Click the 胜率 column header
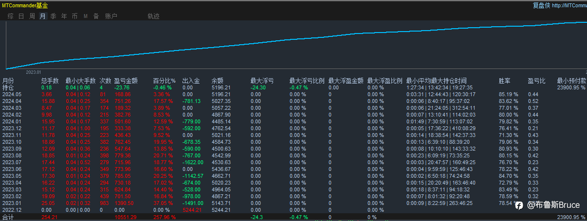Image resolution: width=587 pixels, height=221 pixels. [505, 81]
